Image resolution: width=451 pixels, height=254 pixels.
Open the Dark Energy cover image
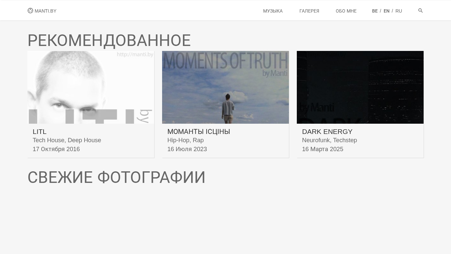(x=360, y=87)
